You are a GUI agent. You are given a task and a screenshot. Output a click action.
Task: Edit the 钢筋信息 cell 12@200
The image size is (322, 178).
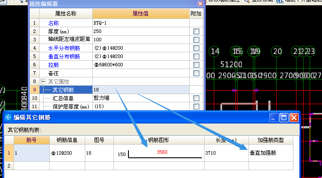point(67,153)
